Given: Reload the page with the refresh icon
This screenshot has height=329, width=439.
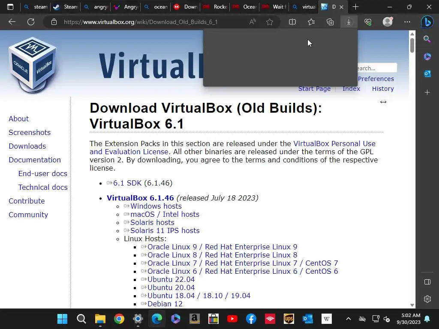Looking at the screenshot, I should pos(31,22).
